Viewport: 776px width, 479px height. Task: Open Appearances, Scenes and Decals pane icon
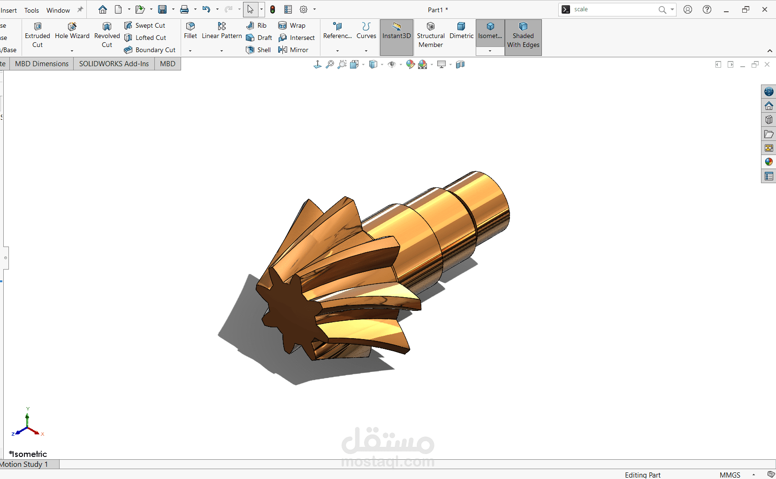coord(768,162)
